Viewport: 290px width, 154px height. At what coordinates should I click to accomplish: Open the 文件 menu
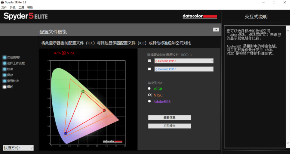pos(4,8)
